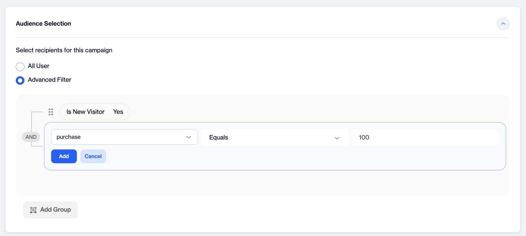Click the Audience Selection header title

pos(43,24)
